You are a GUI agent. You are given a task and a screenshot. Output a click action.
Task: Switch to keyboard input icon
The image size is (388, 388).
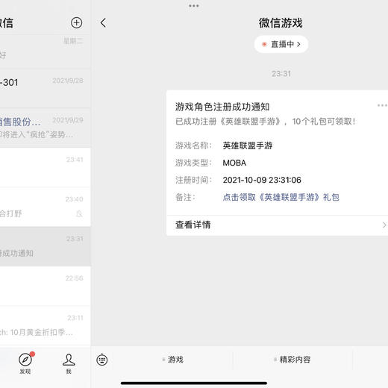pos(102,360)
